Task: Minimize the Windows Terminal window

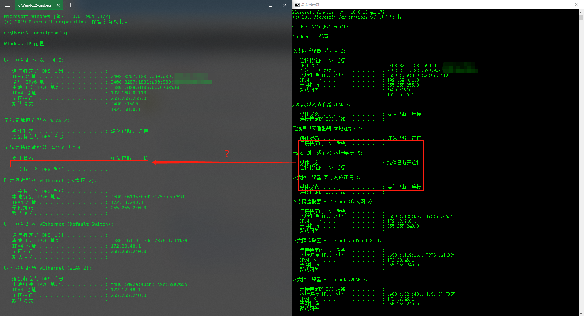Action: 256,5
